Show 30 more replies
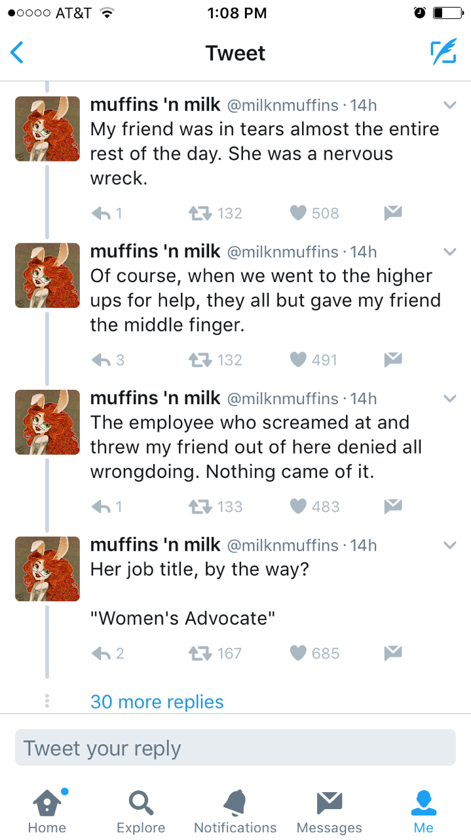Screen dimensions: 471x840 (157, 702)
